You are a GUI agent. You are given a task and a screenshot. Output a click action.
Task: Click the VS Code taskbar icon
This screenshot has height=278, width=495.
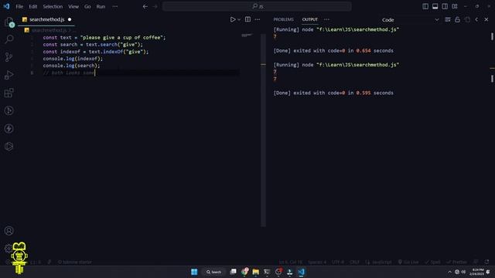pyautogui.click(x=301, y=272)
